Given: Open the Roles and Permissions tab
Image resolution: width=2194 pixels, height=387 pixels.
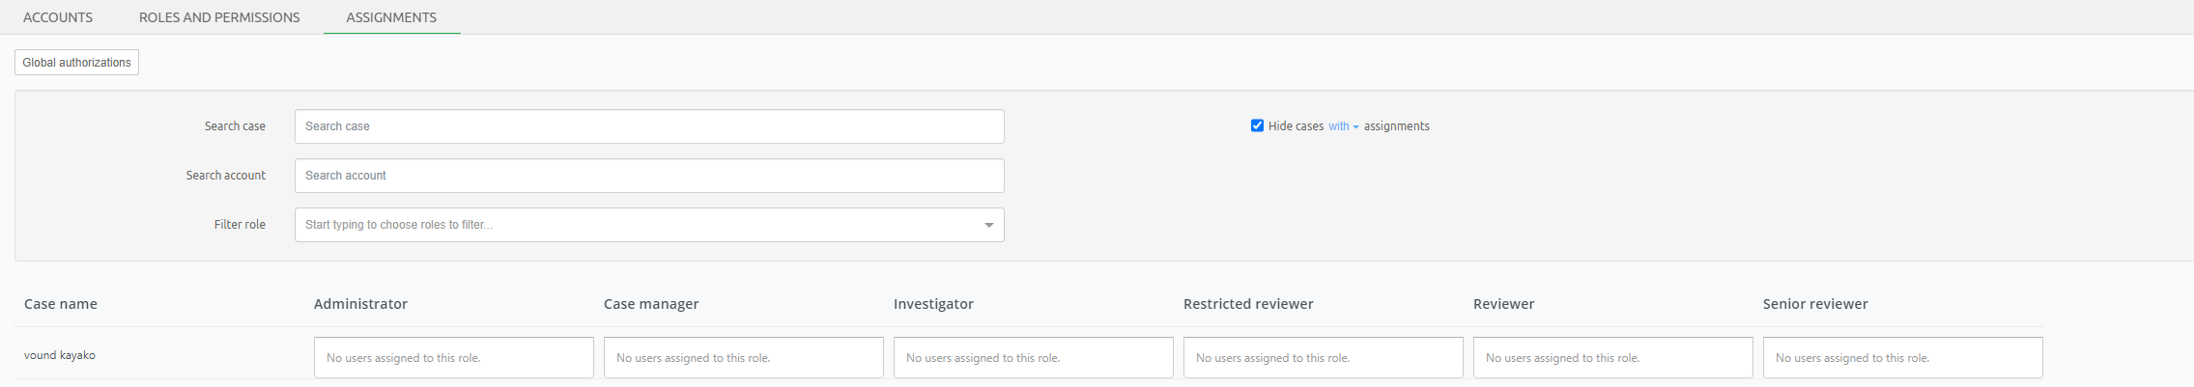Looking at the screenshot, I should pos(219,17).
